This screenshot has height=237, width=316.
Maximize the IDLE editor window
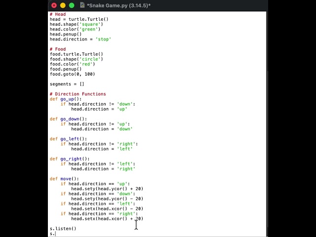[x=72, y=5]
